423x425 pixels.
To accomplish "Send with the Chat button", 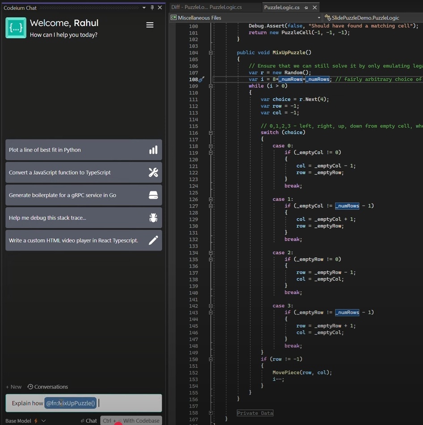I will [x=89, y=421].
